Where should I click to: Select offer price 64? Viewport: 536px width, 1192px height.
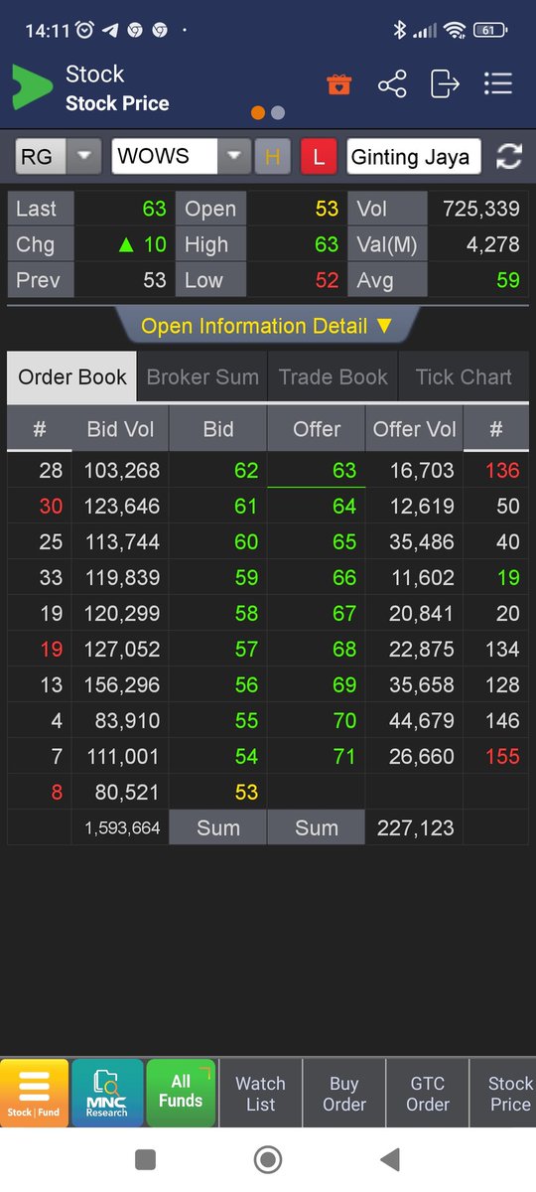(344, 506)
